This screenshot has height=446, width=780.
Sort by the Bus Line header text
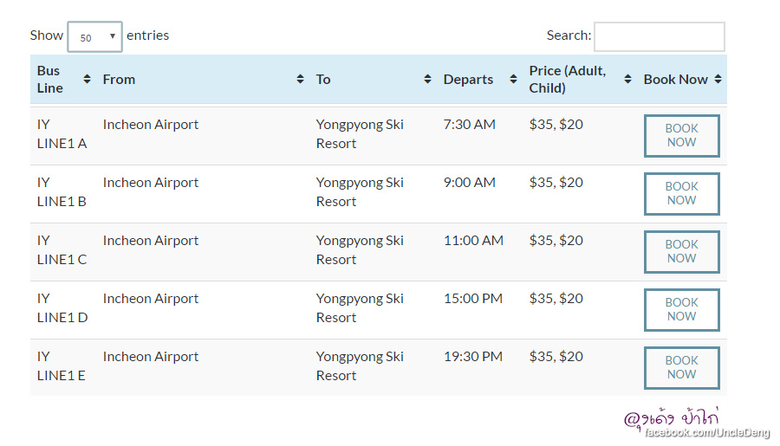(x=49, y=80)
